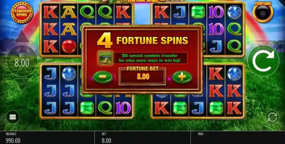The height and width of the screenshot is (144, 285).
Task: Click the circular BET 8.00 display
Action: click(x=22, y=61)
